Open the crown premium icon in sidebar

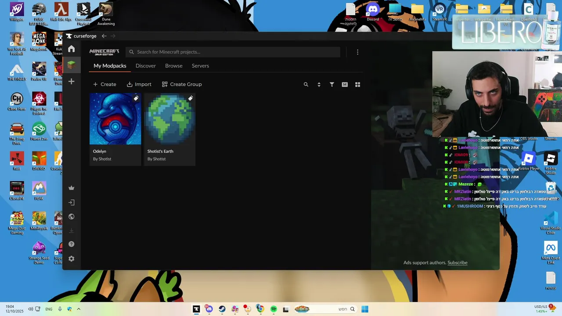(71, 188)
